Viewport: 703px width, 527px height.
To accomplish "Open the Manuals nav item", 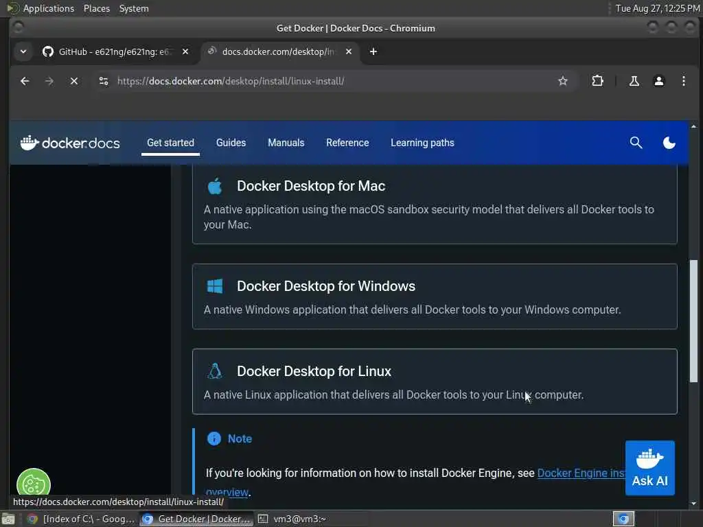I will (286, 143).
